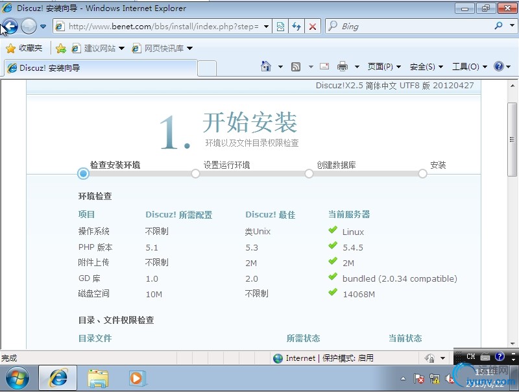519x392 pixels.
Task: Select the Discuz! 安装向导 tab
Action: point(101,68)
